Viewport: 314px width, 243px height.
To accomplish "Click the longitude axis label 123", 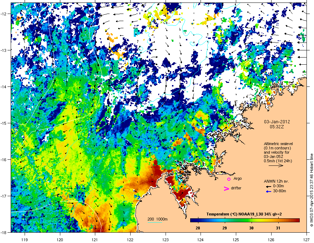I will pos(166,239).
